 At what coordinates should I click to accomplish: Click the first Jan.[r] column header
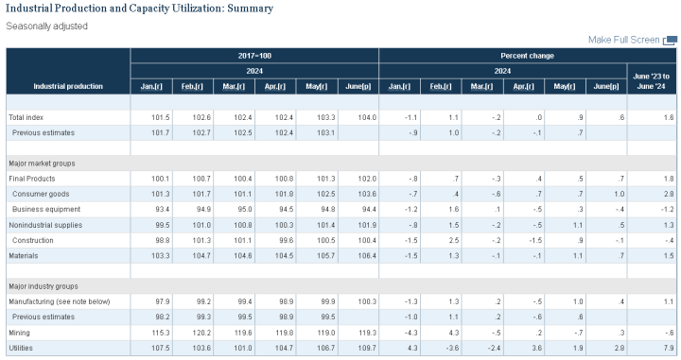[x=151, y=86]
